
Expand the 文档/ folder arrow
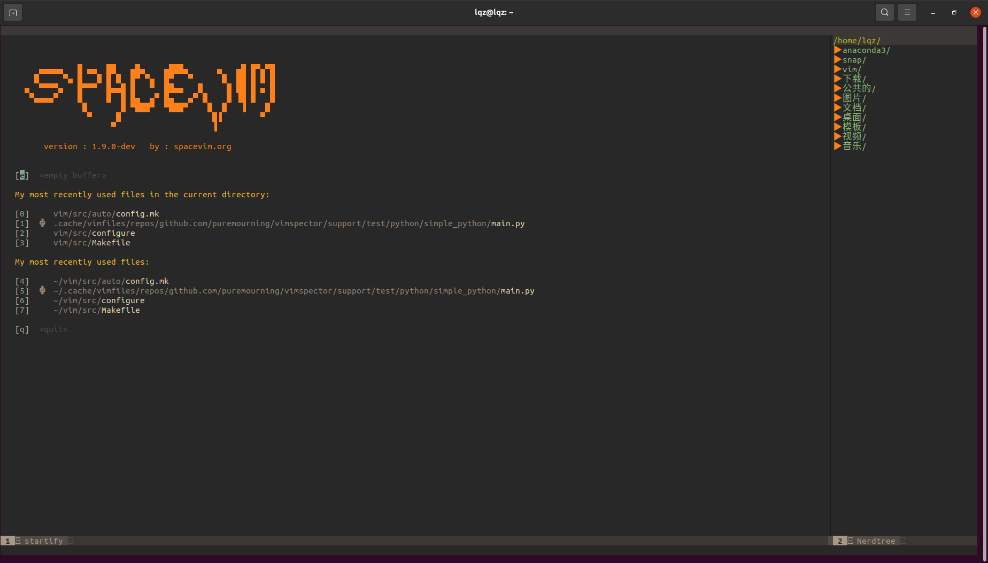pyautogui.click(x=837, y=107)
